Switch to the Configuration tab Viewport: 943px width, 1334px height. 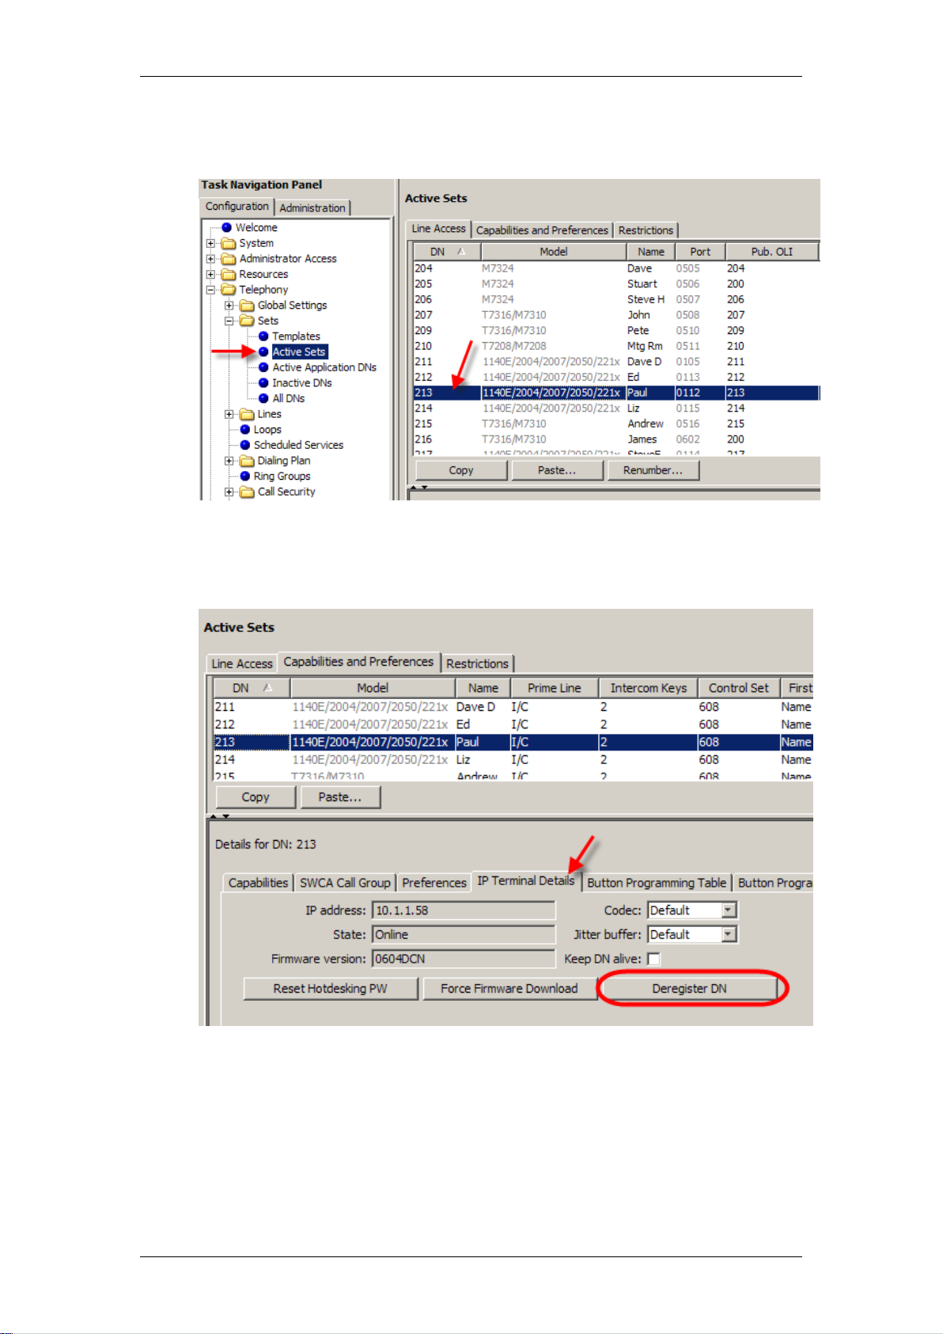click(237, 207)
